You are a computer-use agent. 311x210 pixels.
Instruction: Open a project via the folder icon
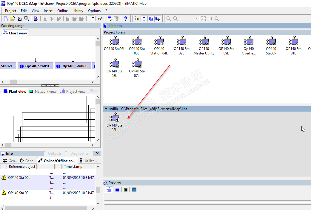point(13,19)
